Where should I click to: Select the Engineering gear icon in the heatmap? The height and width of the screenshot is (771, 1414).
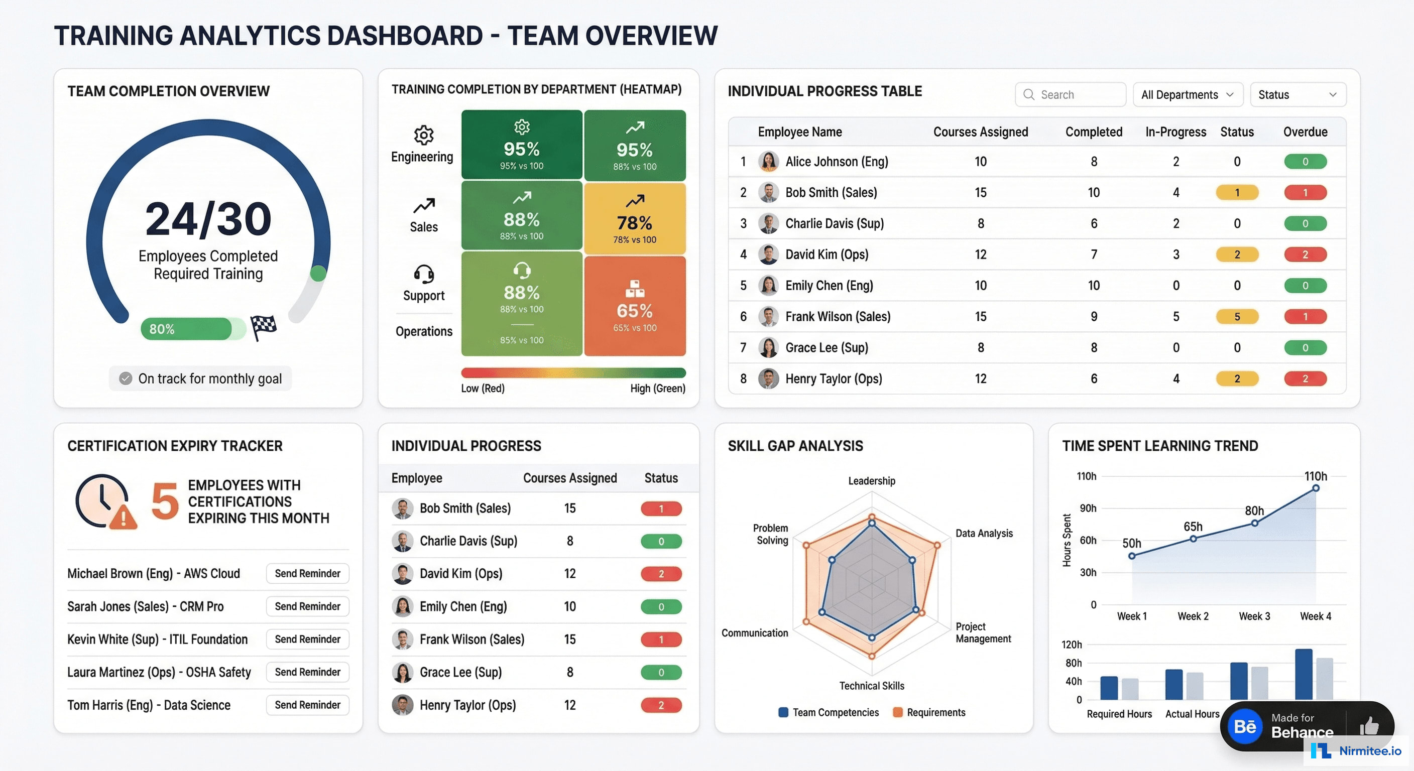(x=423, y=136)
